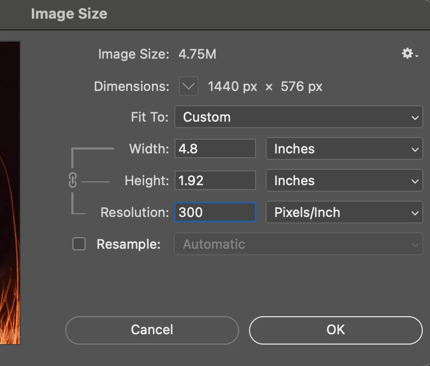Toggle the constrain proportions chain link
This screenshot has height=366, width=430.
[72, 181]
